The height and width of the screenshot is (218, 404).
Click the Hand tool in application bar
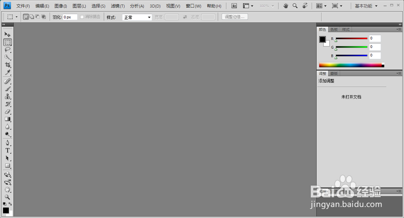pyautogui.click(x=286, y=6)
